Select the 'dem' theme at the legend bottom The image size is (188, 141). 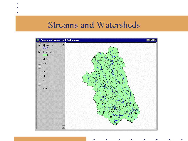pos(45,88)
